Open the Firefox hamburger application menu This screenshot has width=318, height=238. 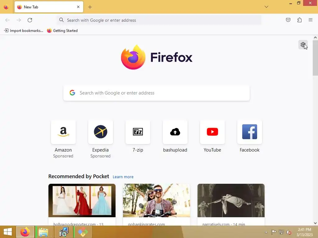(311, 20)
